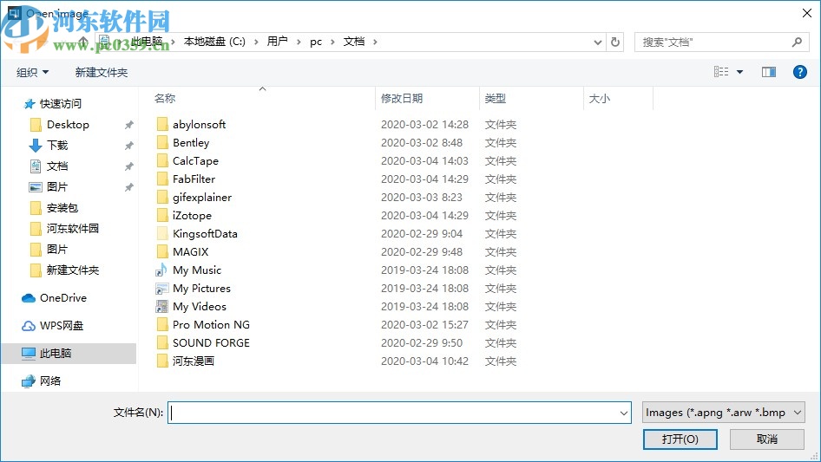Open the Images file type dropdown
The height and width of the screenshot is (462, 821).
tap(724, 413)
